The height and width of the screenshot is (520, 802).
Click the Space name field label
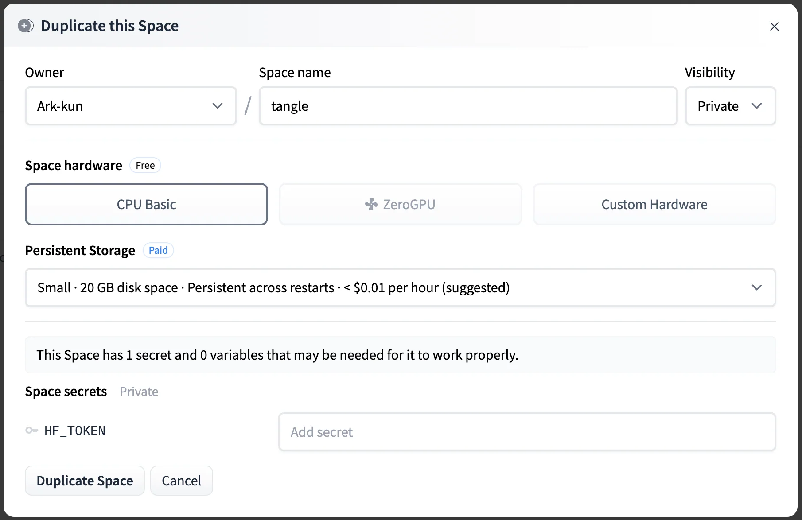(x=295, y=72)
